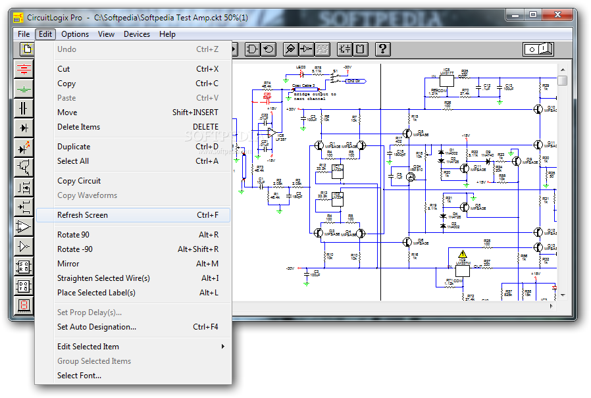Flip the simulation power switch
Viewport: 591px width, 398px height.
538,49
